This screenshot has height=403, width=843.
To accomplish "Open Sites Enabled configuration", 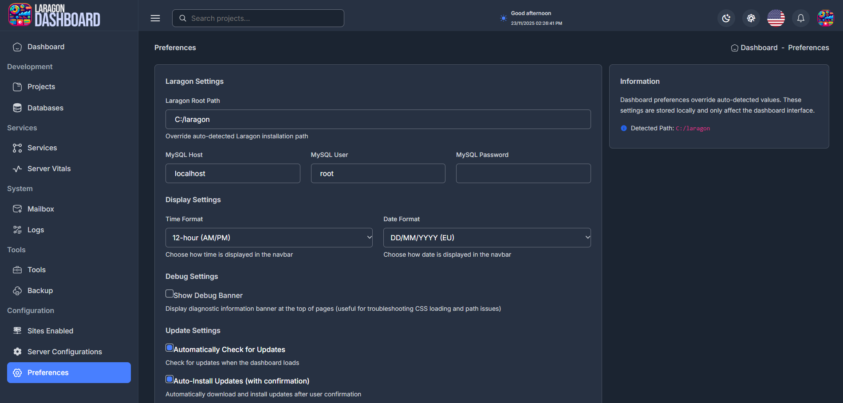I will pyautogui.click(x=50, y=331).
